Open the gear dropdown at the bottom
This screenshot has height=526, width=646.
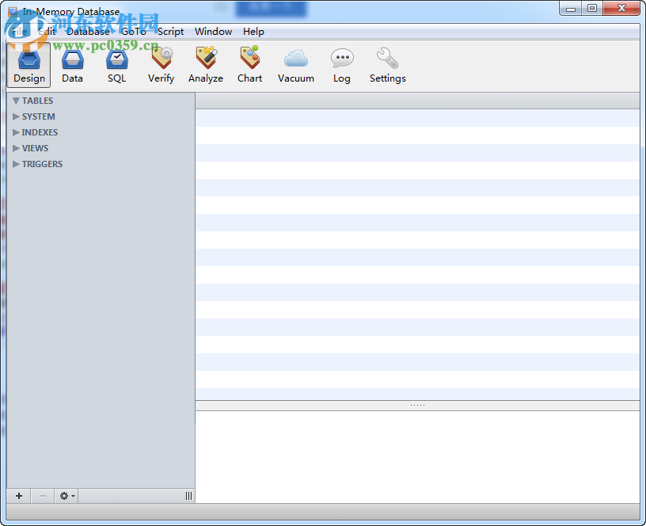66,495
